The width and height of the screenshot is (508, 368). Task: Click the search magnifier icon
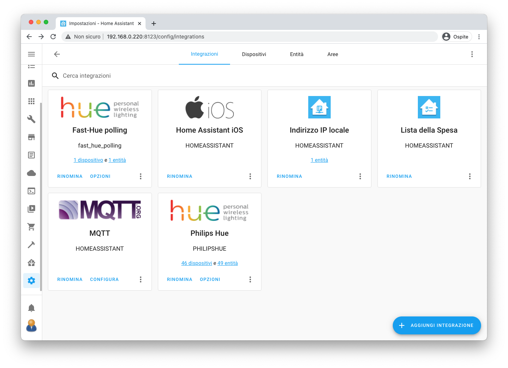(55, 75)
